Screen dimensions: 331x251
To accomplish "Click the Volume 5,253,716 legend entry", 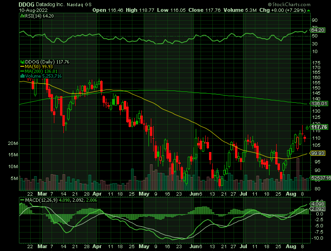I will (x=44, y=76).
